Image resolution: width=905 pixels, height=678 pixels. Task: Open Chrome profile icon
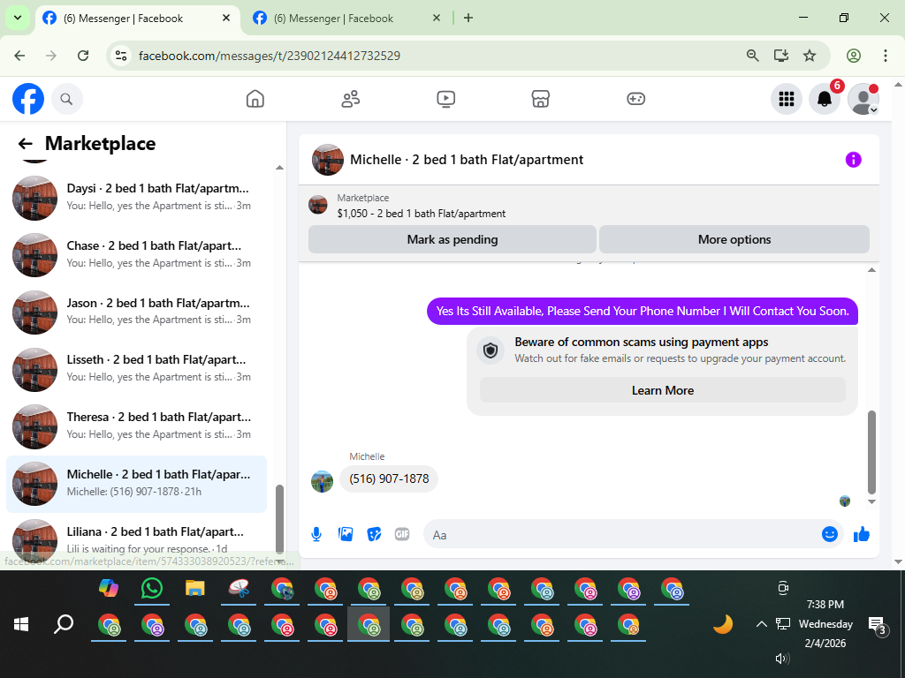(854, 56)
